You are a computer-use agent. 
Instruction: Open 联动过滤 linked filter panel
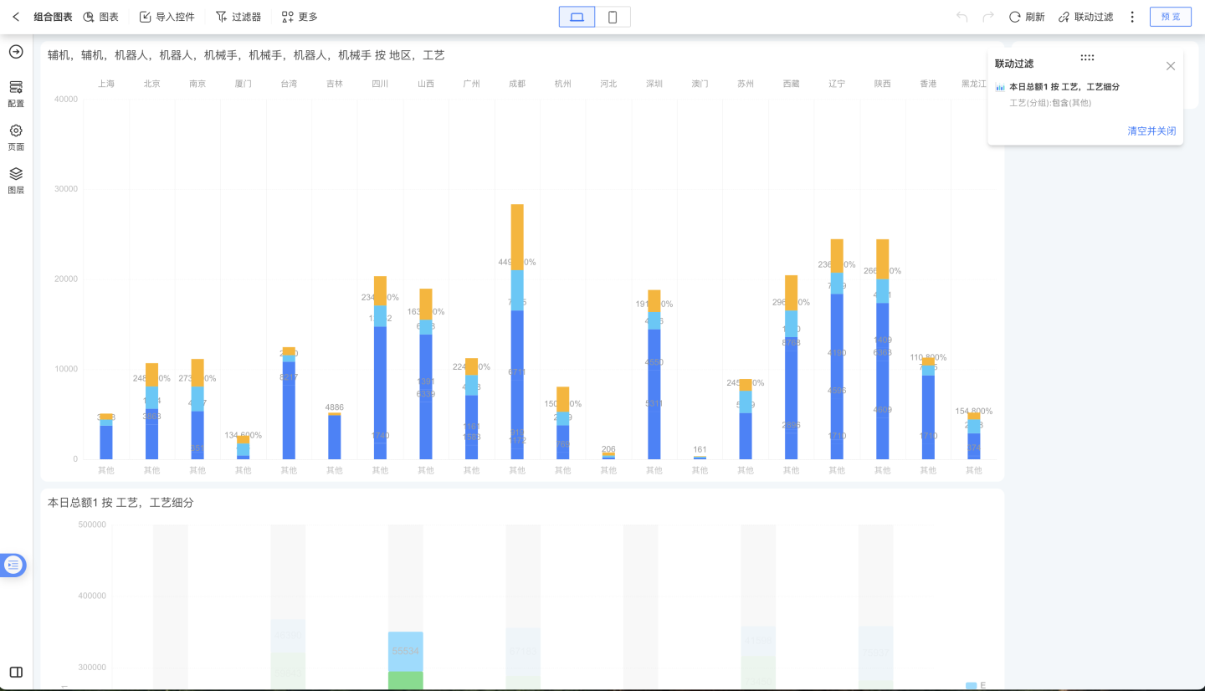1085,17
